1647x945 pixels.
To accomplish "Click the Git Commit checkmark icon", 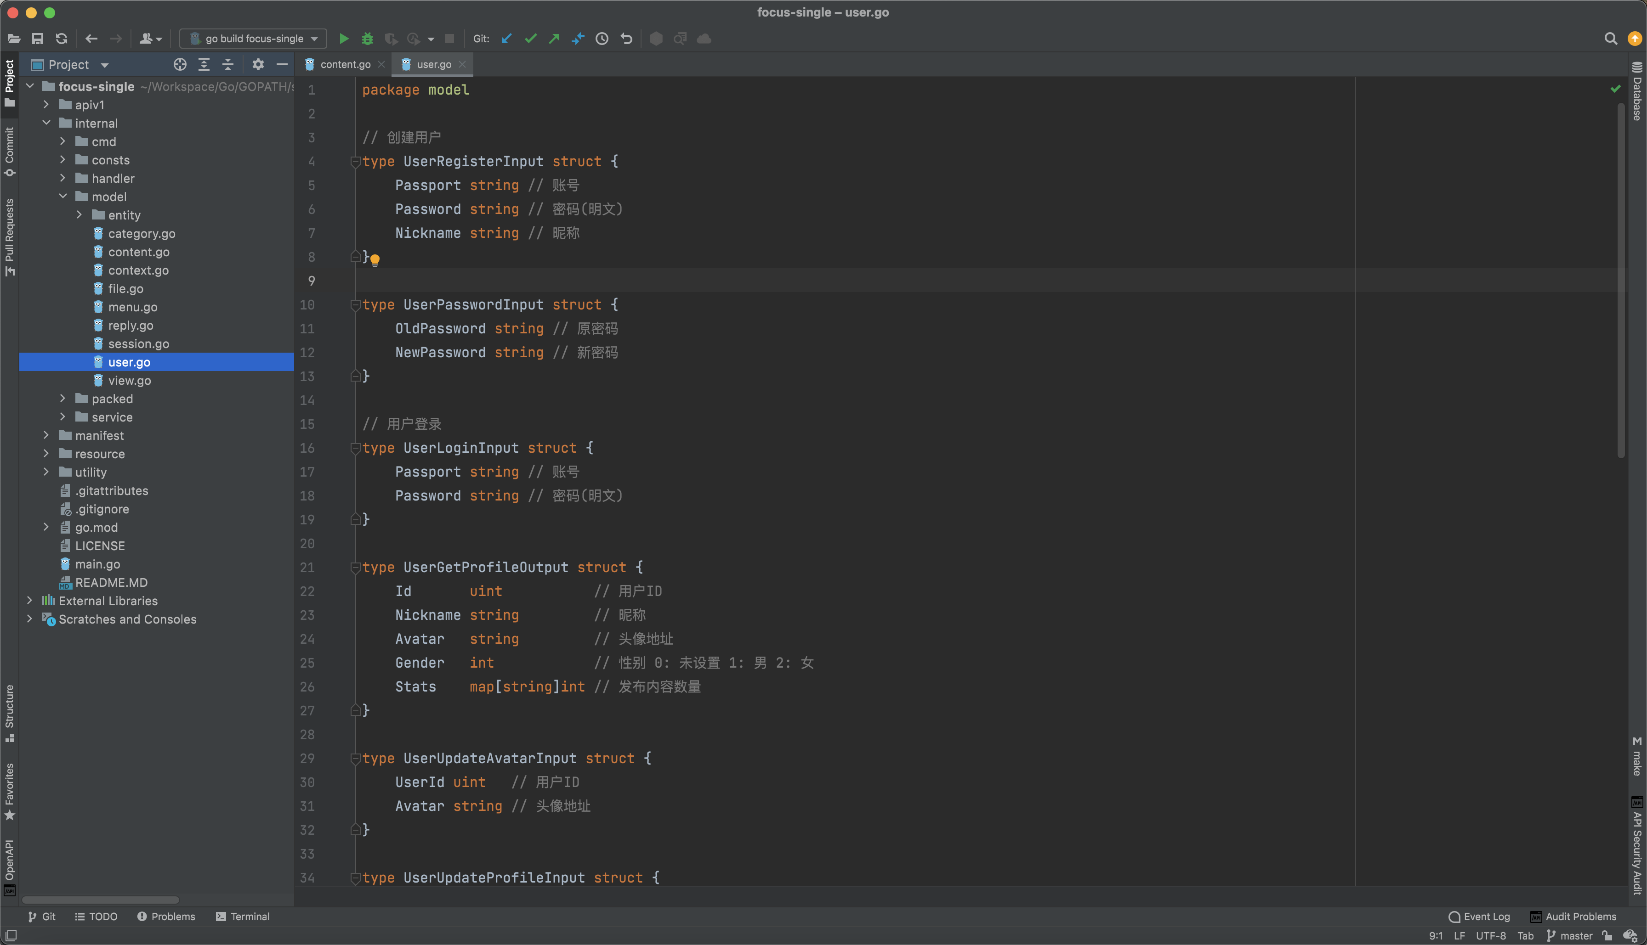I will 531,39.
